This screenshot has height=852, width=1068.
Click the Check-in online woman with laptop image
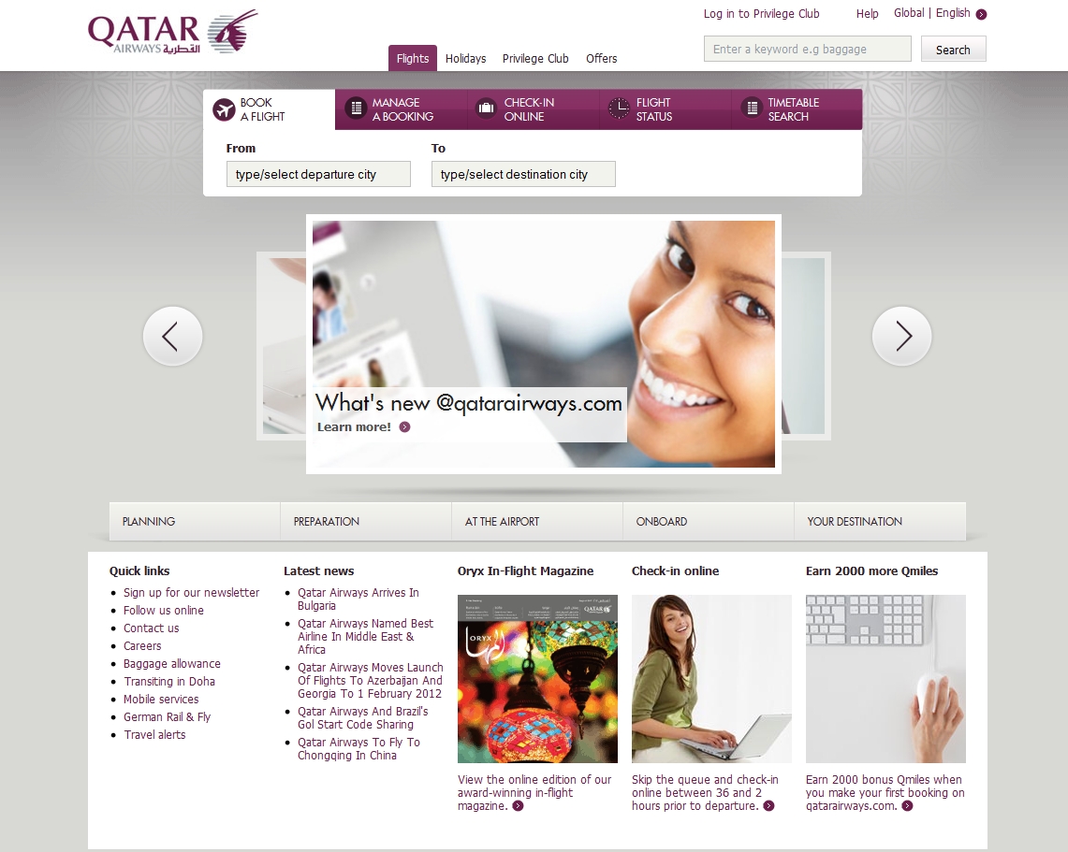click(711, 678)
